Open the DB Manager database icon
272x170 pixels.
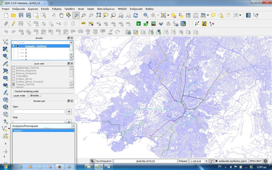click(x=183, y=24)
